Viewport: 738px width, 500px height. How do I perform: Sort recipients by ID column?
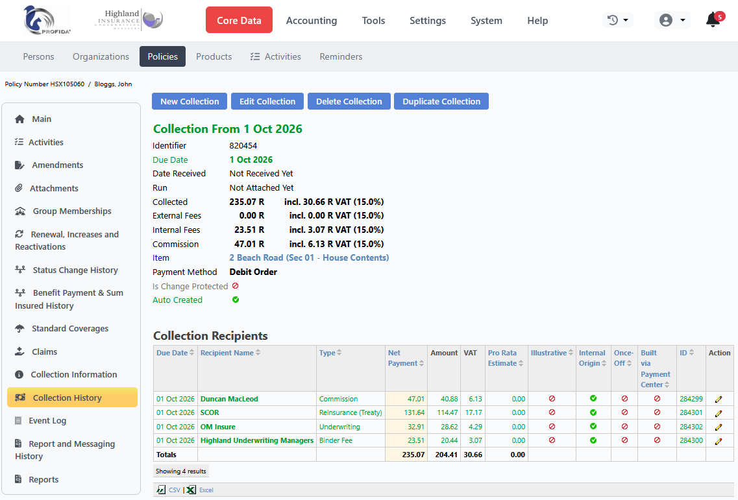(x=687, y=353)
